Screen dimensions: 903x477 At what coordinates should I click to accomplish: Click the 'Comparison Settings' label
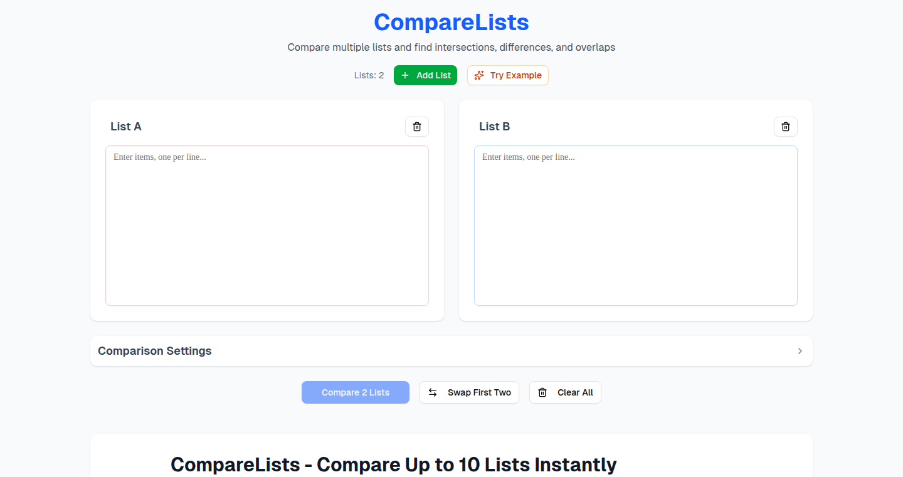[155, 351]
